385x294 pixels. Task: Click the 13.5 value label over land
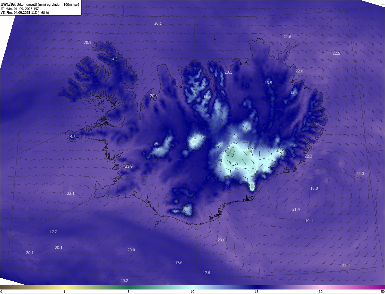(x=268, y=83)
